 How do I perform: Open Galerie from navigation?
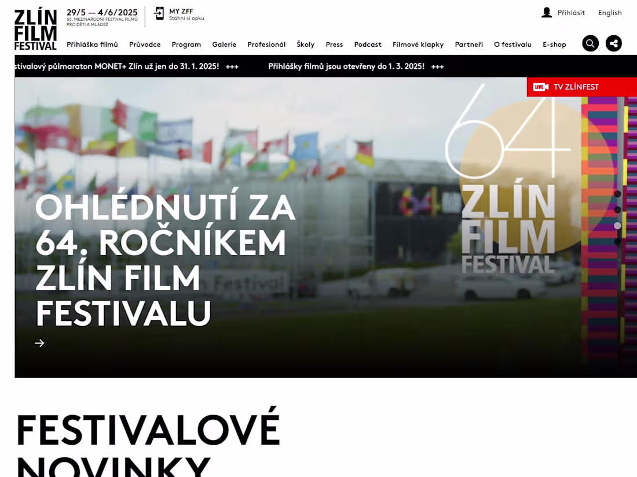(224, 44)
